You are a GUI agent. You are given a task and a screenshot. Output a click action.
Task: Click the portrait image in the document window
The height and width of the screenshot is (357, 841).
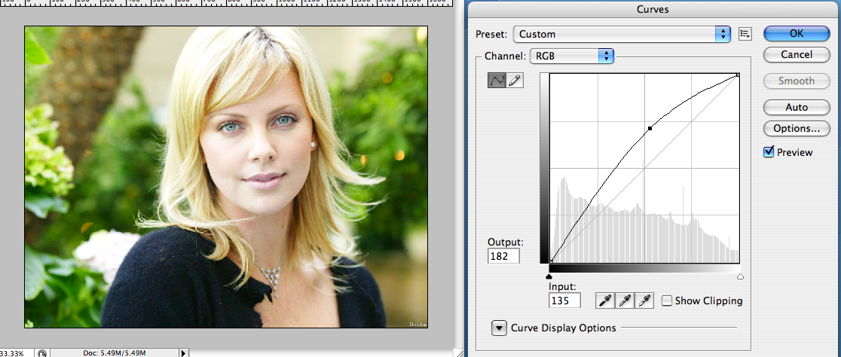coord(226,177)
